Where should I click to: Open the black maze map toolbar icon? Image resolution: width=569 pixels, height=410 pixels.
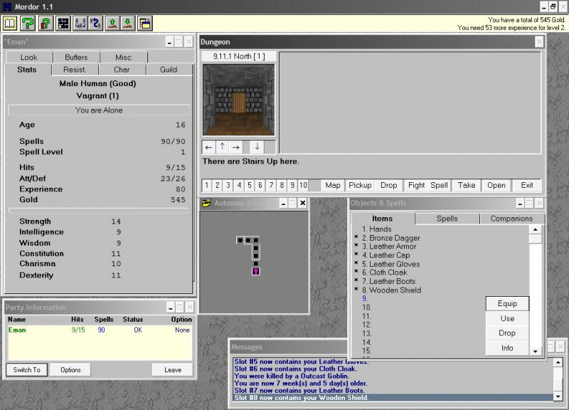63,23
